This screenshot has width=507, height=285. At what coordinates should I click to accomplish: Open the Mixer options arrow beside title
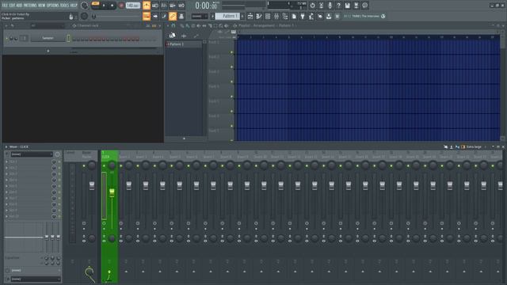tap(6, 147)
